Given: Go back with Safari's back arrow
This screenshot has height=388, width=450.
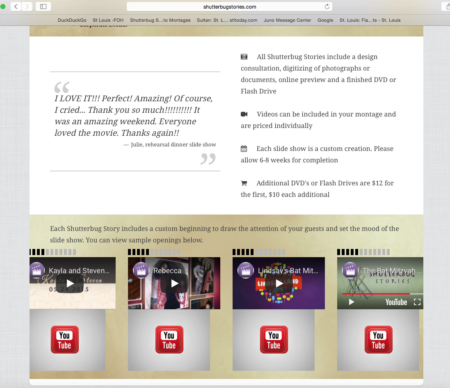Looking at the screenshot, I should pyautogui.click(x=16, y=6).
